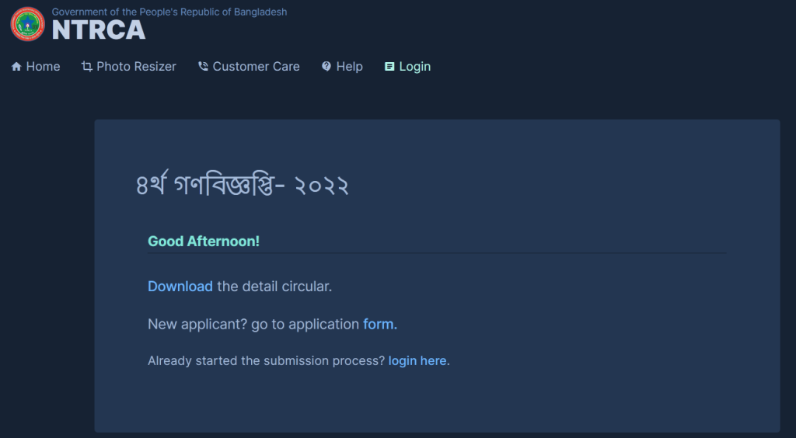Click the Government of Bangladesh header text
This screenshot has height=438, width=796.
coord(169,12)
